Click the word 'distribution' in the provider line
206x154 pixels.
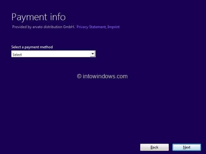pos(53,27)
